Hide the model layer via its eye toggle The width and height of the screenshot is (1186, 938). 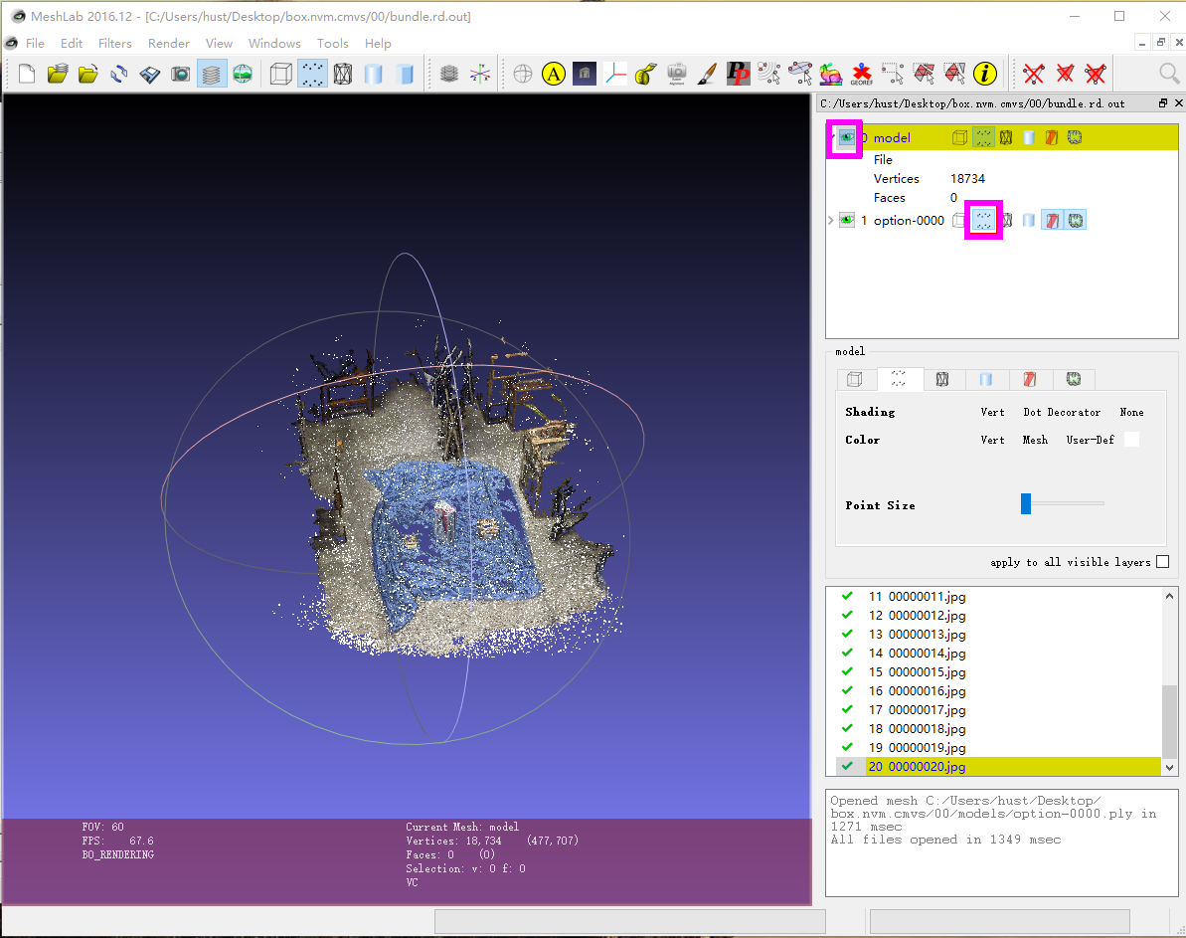[844, 137]
